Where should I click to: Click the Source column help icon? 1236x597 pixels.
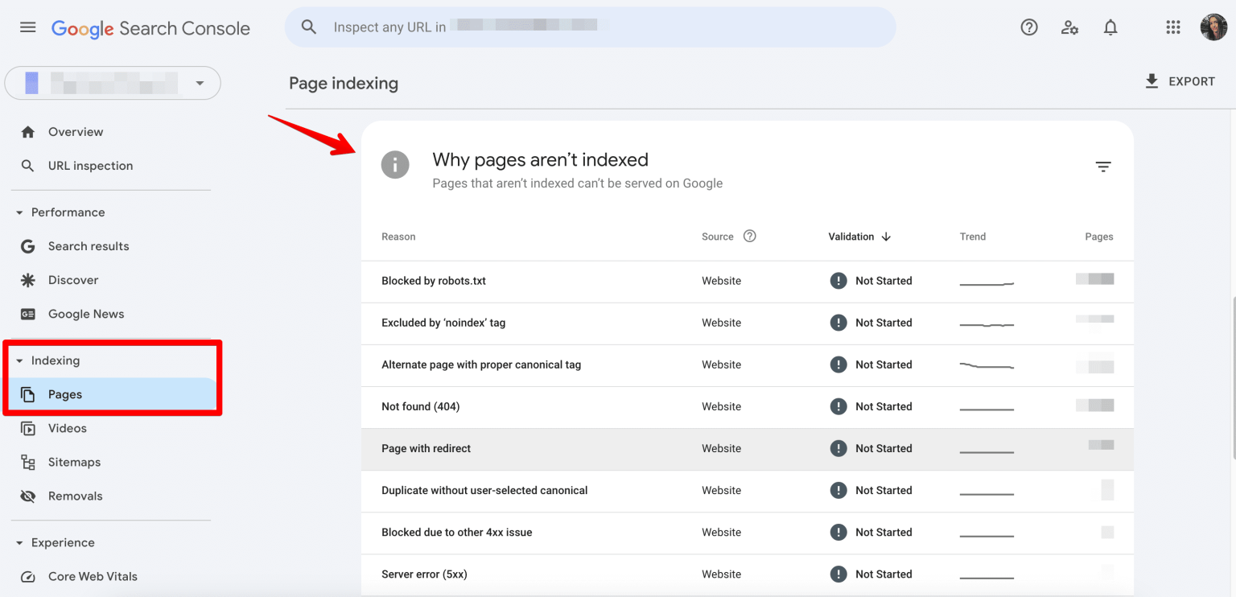(749, 236)
